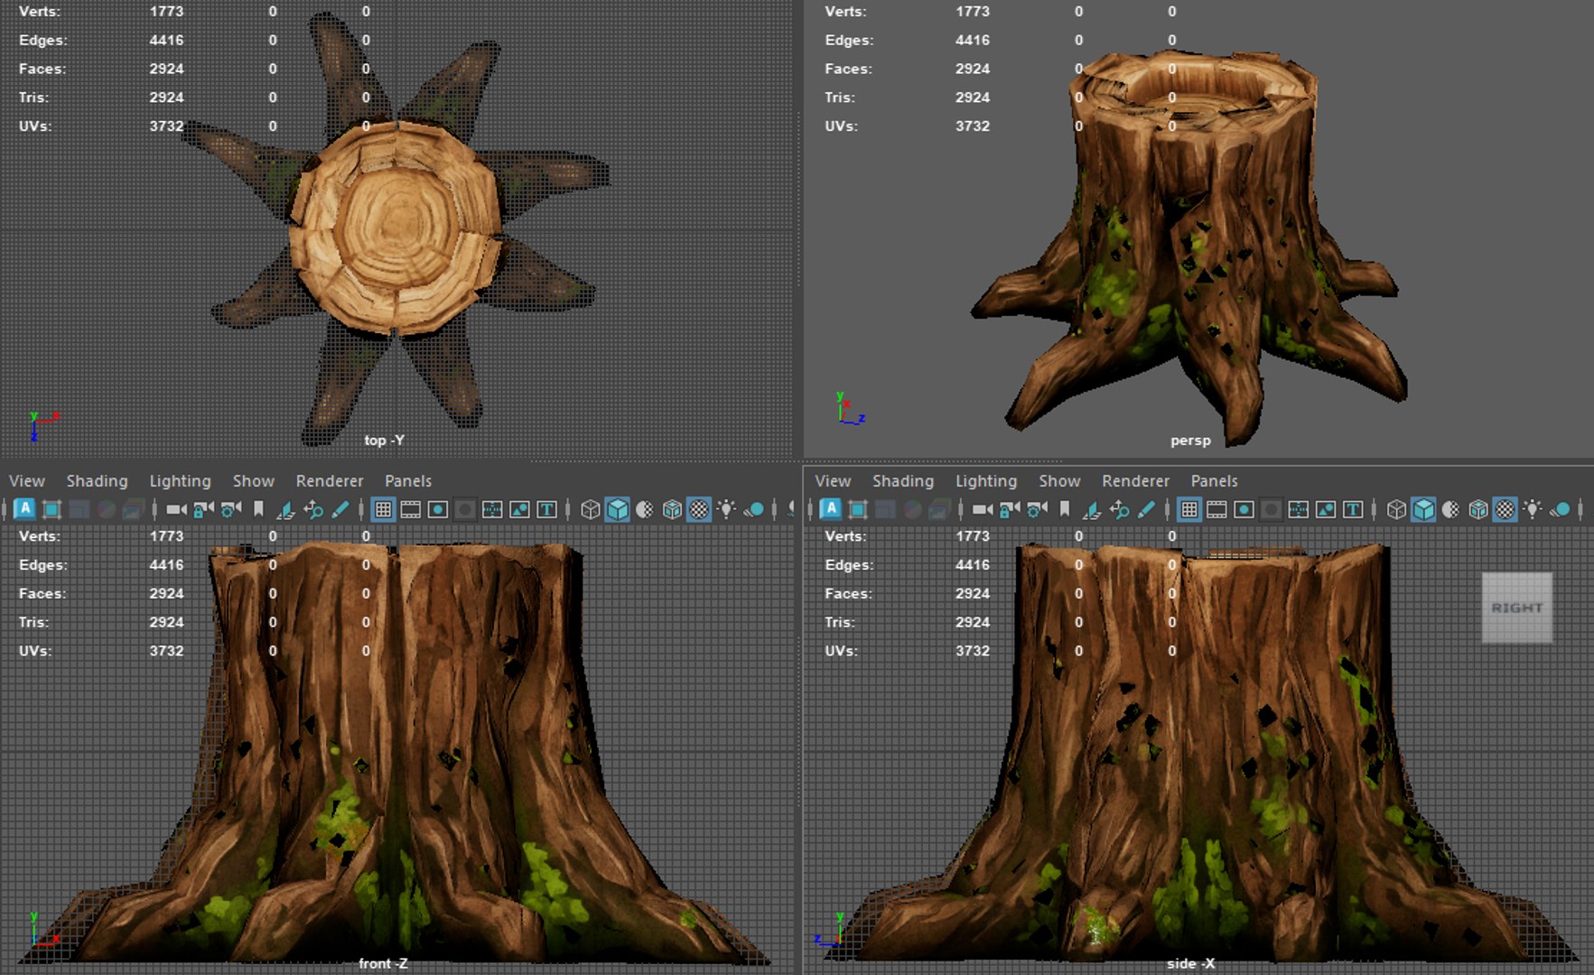Toggle Field Chart in front panel toolbar
Image resolution: width=1594 pixels, height=975 pixels.
pos(492,510)
